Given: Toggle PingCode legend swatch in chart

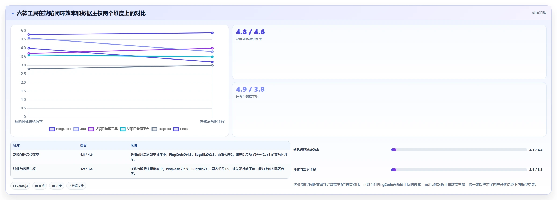Looking at the screenshot, I should (x=52, y=129).
